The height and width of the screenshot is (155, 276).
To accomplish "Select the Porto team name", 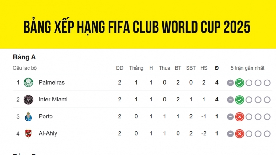I will tap(45, 116).
